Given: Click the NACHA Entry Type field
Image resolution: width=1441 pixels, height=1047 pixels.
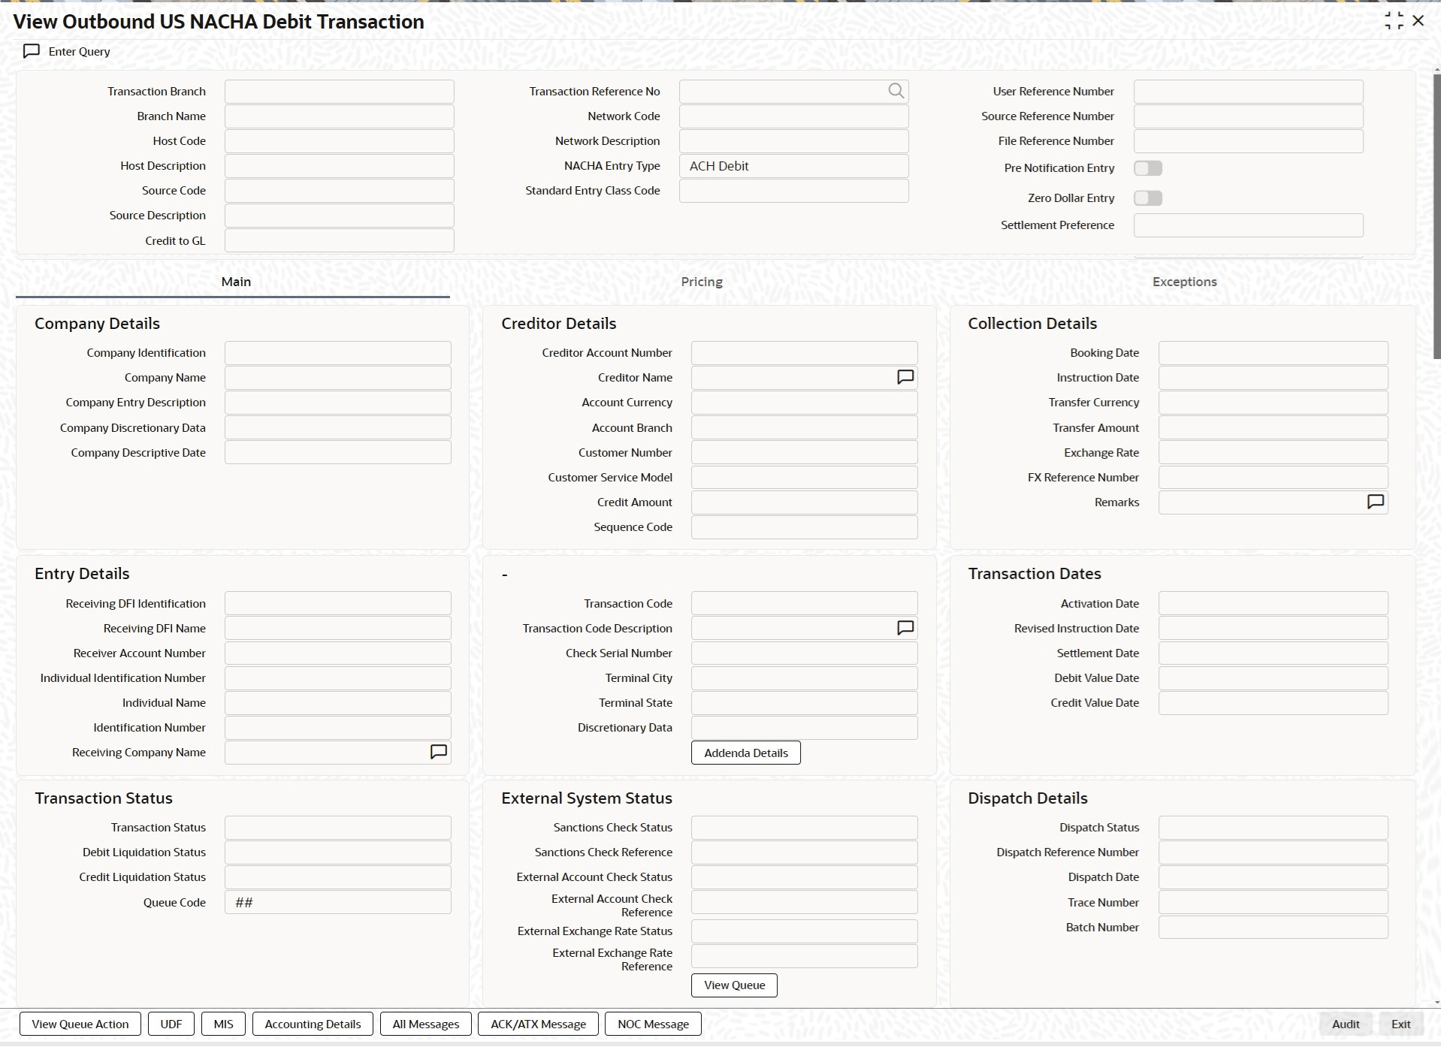Looking at the screenshot, I should tap(794, 166).
